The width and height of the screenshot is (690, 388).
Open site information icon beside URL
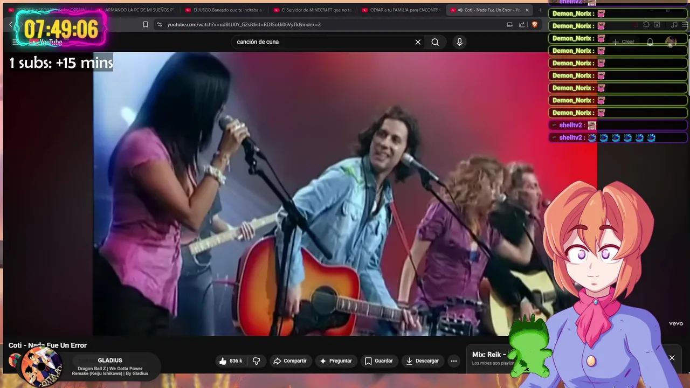[x=159, y=24]
